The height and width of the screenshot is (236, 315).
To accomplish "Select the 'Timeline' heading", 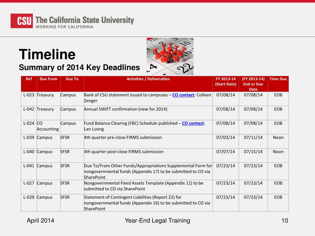I will (x=47, y=54).
